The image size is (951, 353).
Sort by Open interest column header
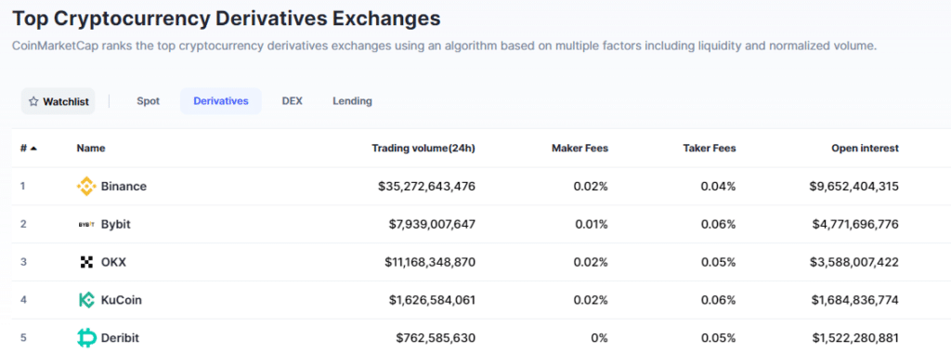tap(866, 148)
